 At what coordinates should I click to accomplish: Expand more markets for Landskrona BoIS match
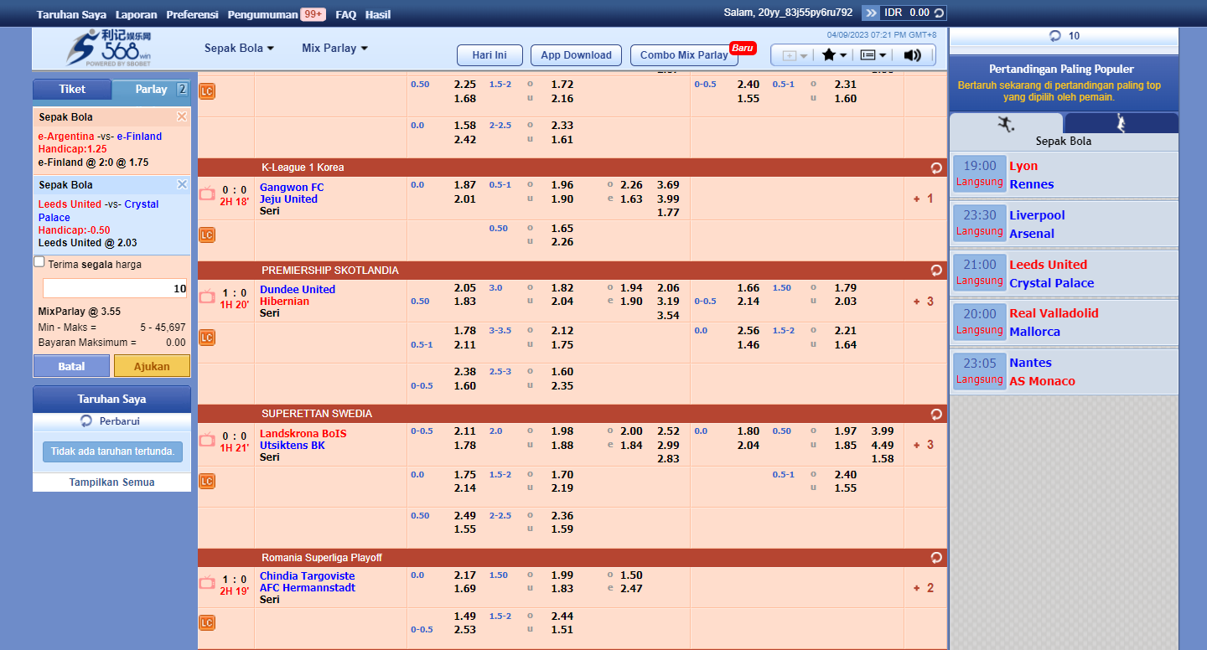(x=924, y=445)
